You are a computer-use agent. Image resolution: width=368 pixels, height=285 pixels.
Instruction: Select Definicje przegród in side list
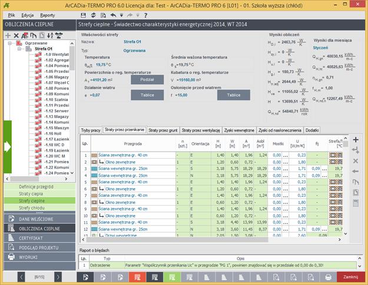coord(39,187)
